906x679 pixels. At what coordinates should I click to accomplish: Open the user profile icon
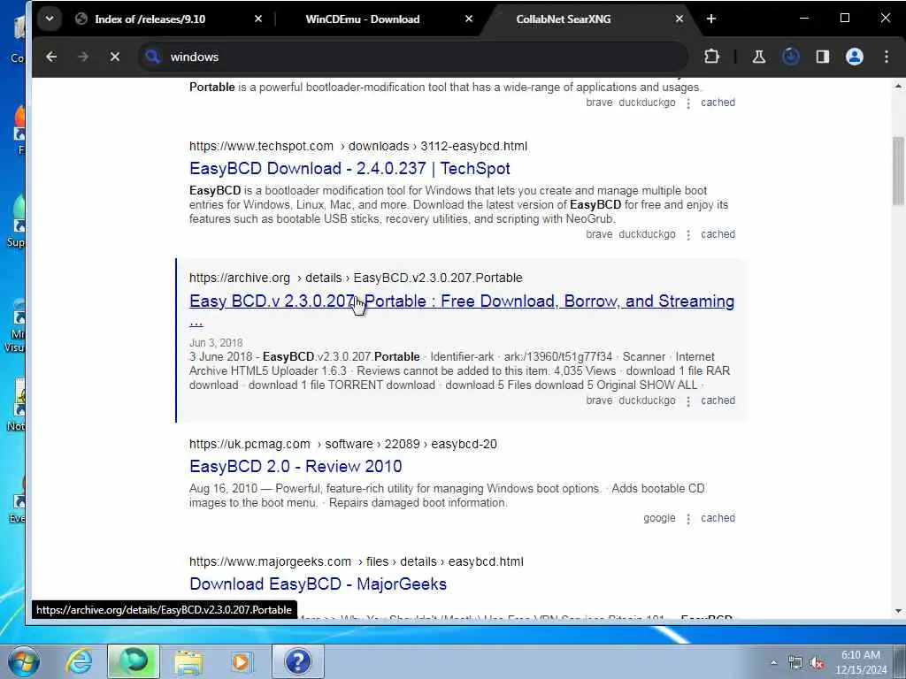[855, 57]
